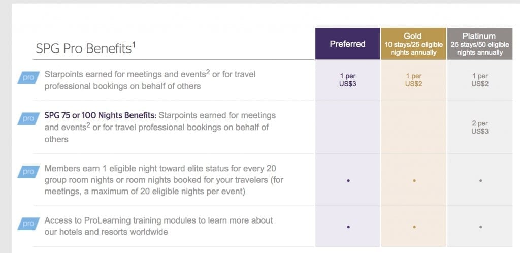Click the Platinum bullet in the ProLearning row
This screenshot has width=520, height=253.
480,227
